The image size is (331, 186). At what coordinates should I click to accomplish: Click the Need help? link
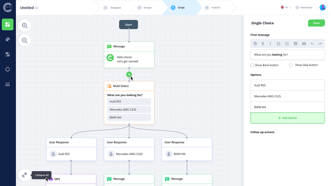click(306, 7)
